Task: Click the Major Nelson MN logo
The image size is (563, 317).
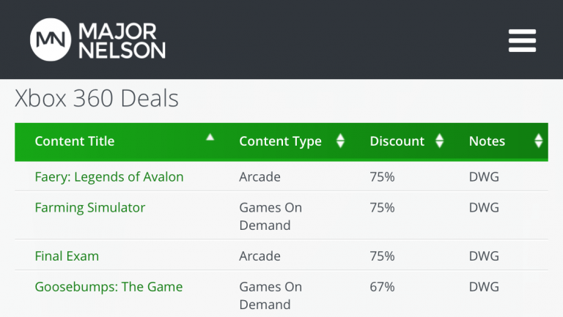Action: tap(50, 40)
